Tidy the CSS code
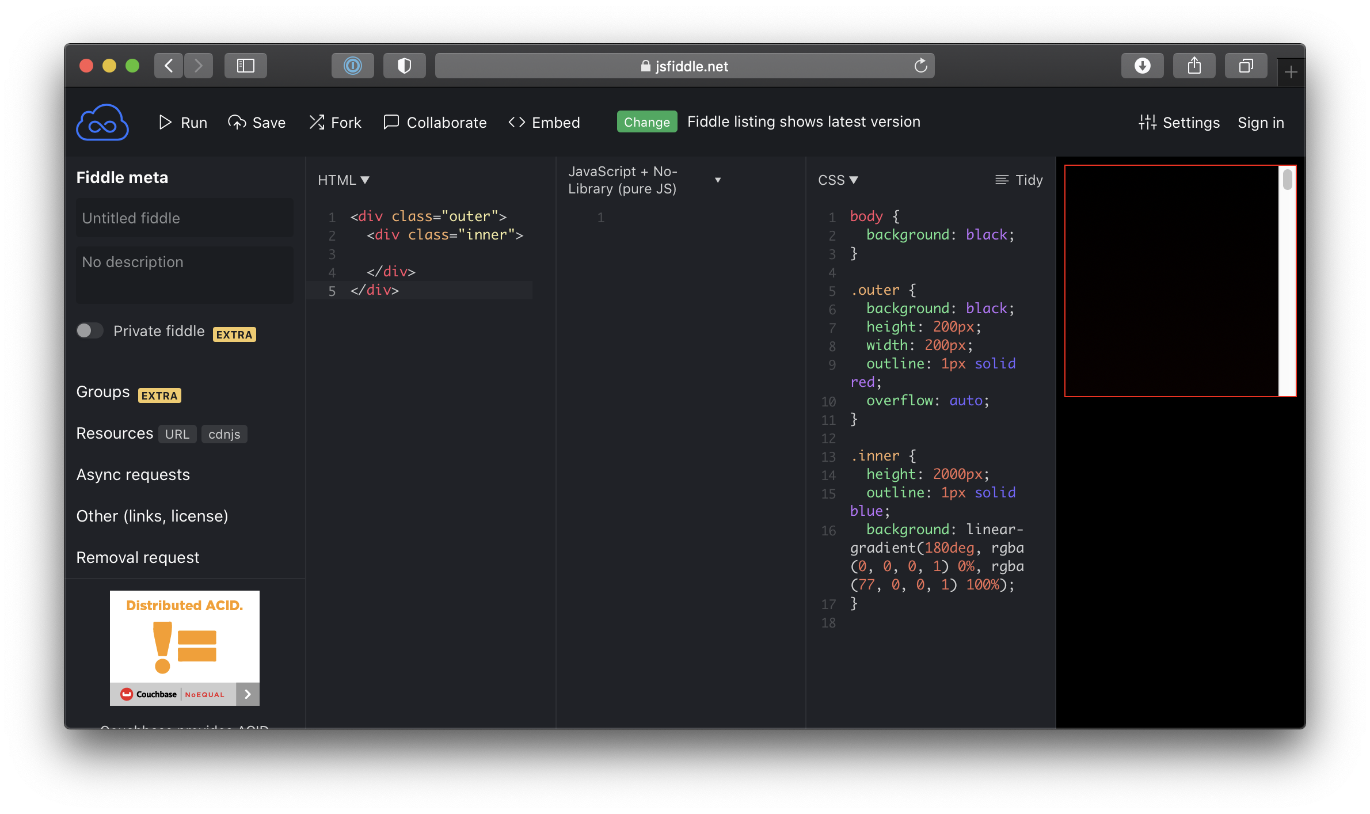1370x814 pixels. pos(1019,180)
